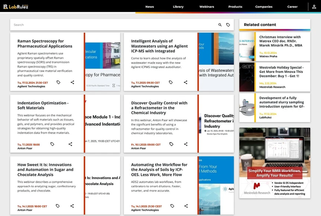Click Watrex Praha publisher name
Screen dimensions: 321x216
[x=268, y=57]
